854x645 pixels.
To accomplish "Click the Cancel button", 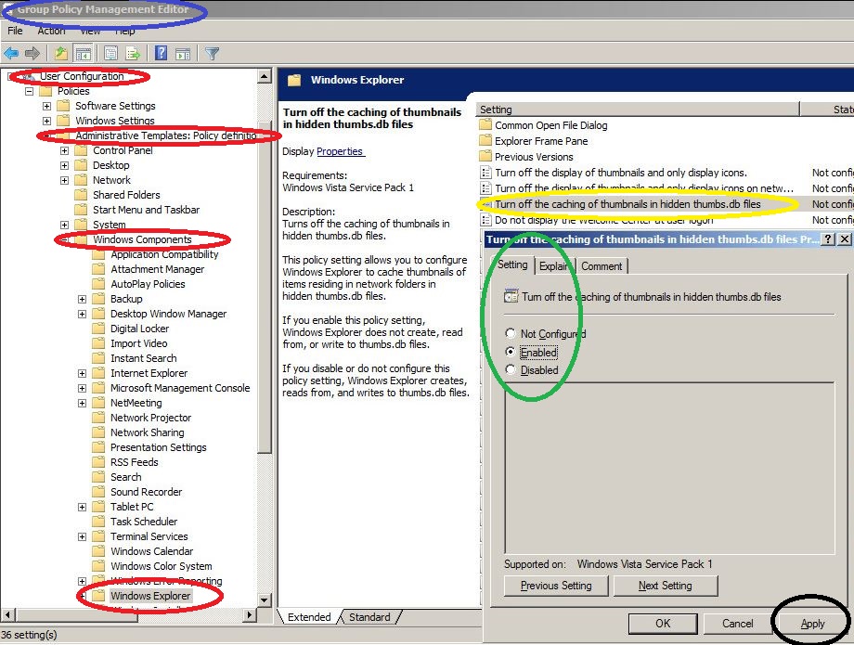I will 737,624.
